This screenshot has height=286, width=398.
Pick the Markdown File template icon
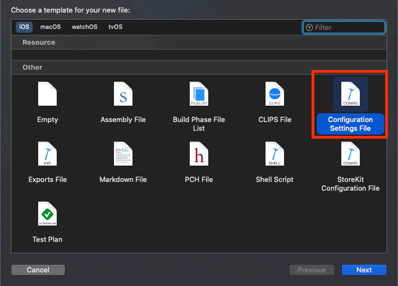tap(123, 154)
